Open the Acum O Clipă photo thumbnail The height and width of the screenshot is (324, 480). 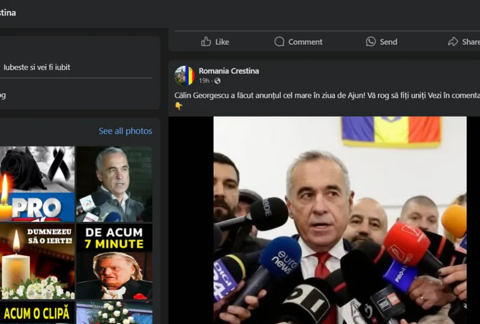37,313
